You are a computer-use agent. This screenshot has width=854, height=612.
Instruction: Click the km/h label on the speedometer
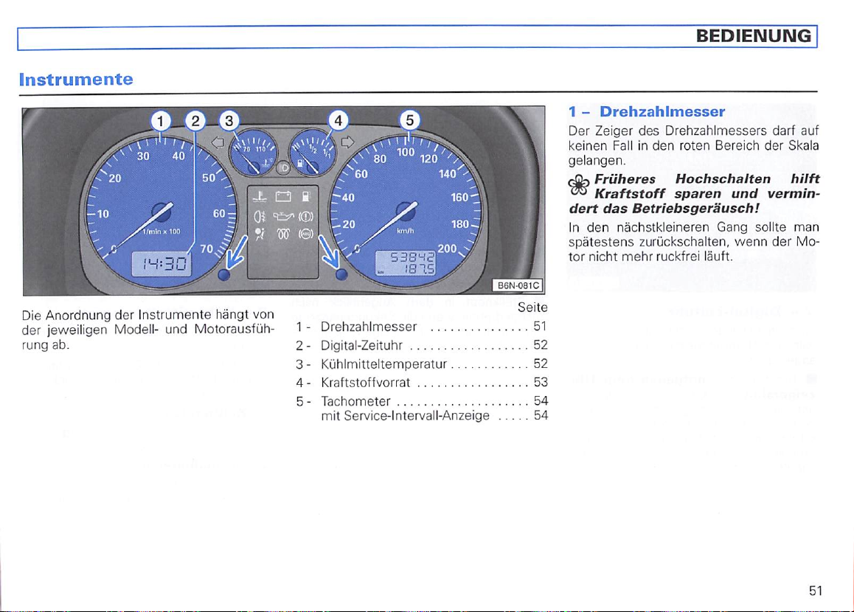click(x=406, y=231)
